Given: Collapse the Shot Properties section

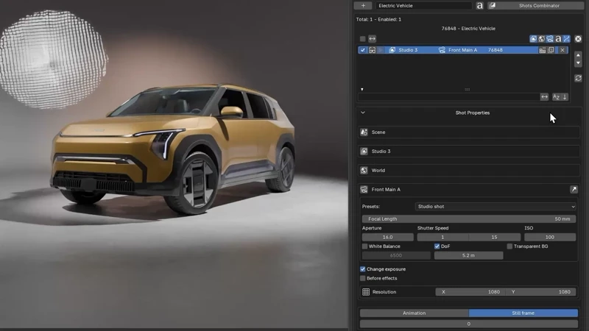Looking at the screenshot, I should (x=363, y=113).
